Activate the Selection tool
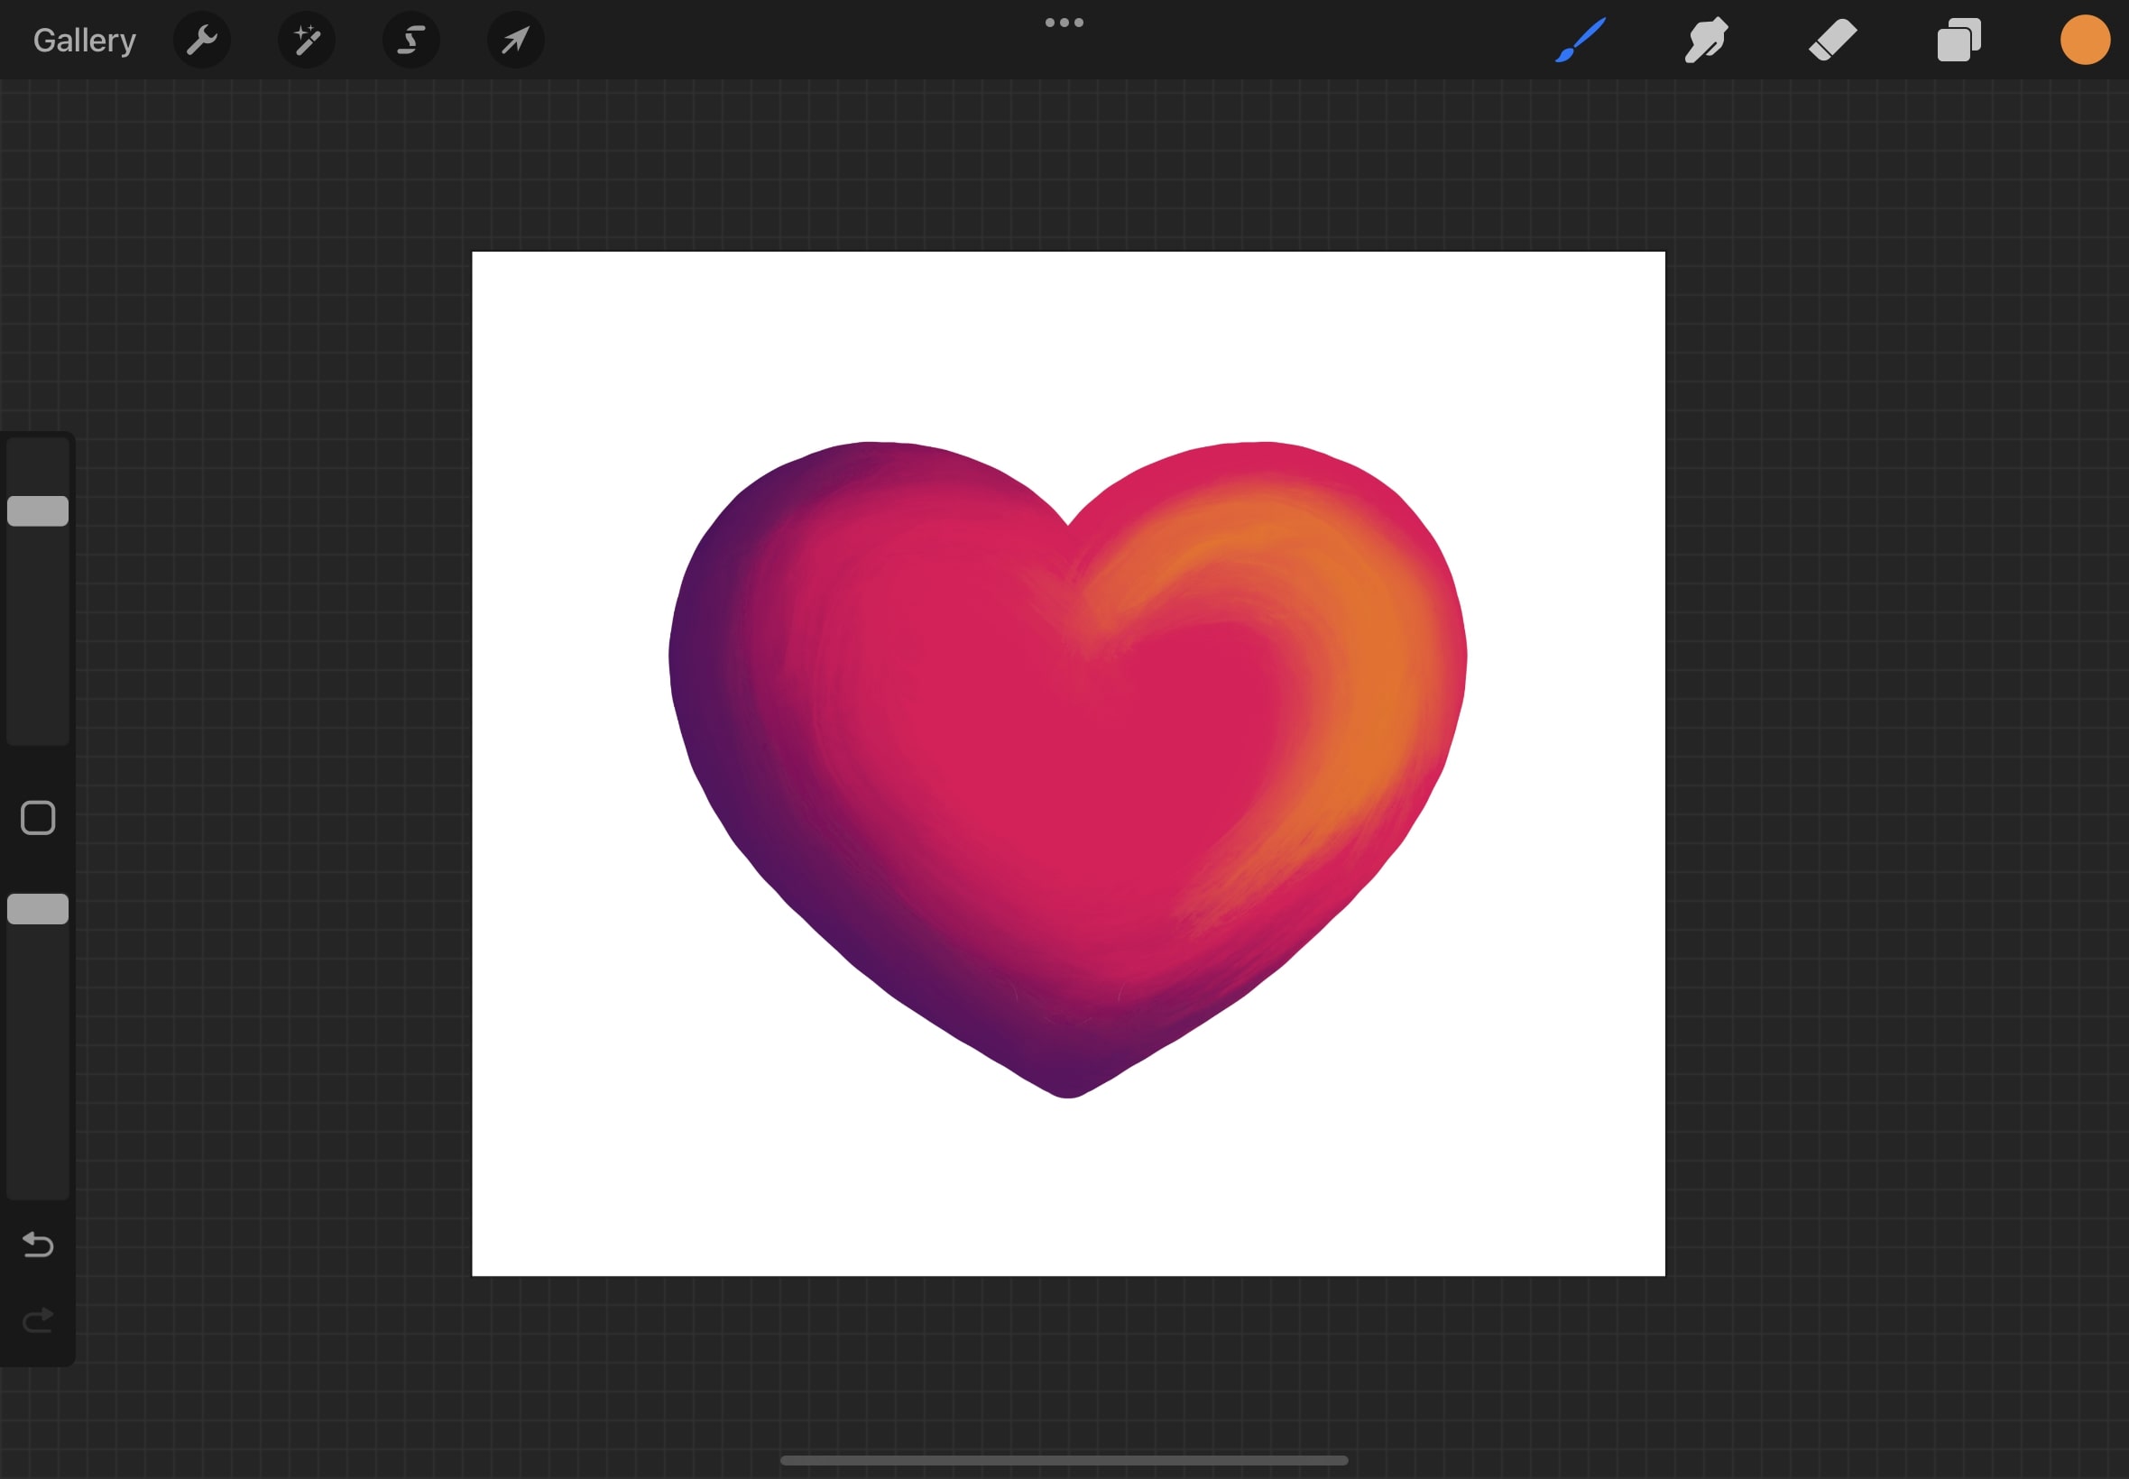Screen dimensions: 2129x1479 [x=411, y=40]
